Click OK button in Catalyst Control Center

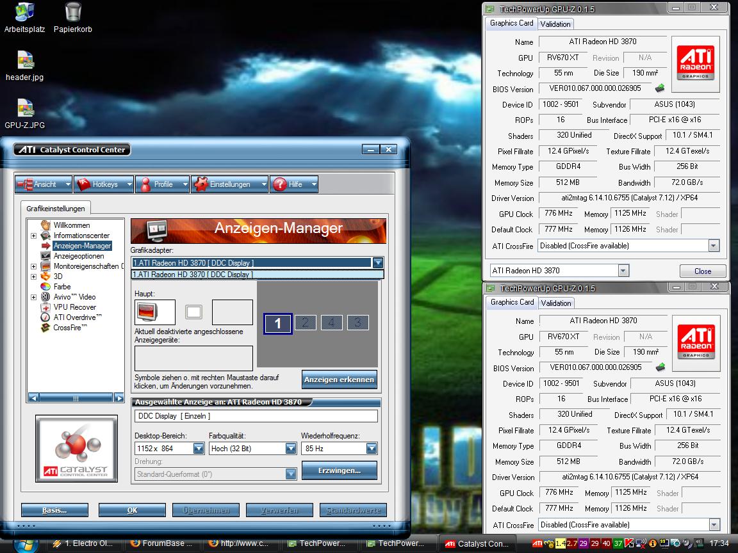tap(132, 510)
